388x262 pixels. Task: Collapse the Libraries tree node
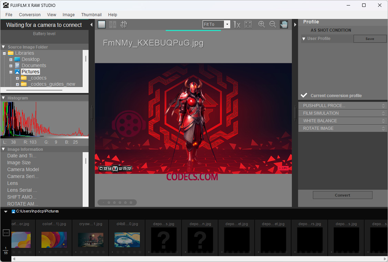[x=4, y=53]
